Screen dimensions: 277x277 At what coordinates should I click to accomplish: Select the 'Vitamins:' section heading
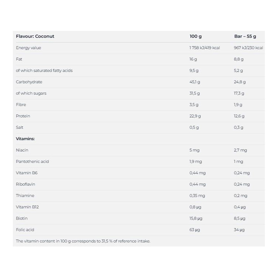[x=25, y=139]
